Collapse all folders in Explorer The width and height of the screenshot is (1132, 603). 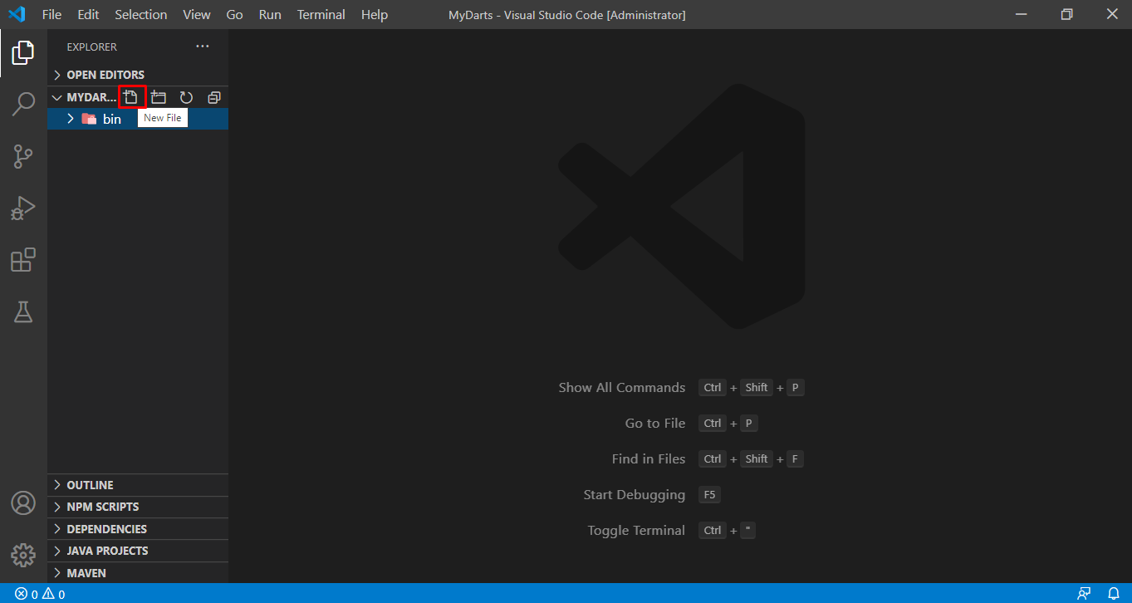tap(213, 97)
